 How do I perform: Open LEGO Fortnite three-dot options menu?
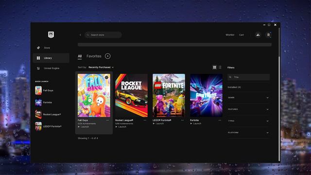(x=182, y=120)
